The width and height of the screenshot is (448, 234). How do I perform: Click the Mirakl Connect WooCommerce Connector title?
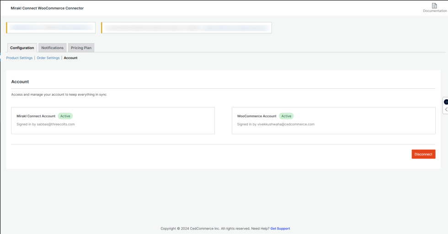(x=47, y=8)
